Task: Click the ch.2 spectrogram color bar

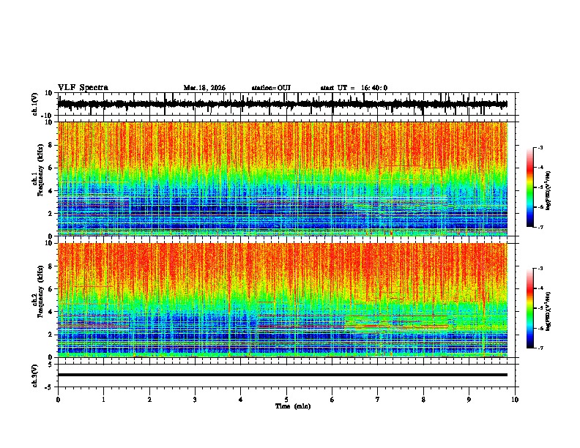Action: tap(529, 308)
